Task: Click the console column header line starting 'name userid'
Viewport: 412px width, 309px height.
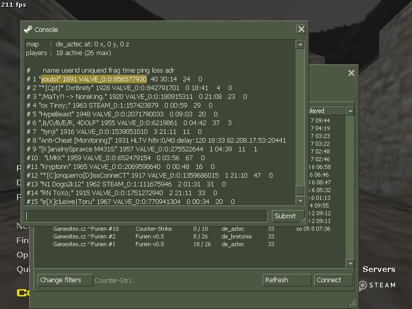Action: click(100, 71)
